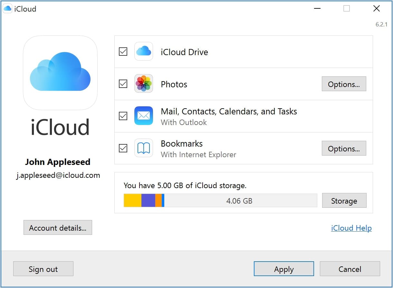Click the iCloud Drive cloud icon
Screen dimensions: 393x288
[x=143, y=52]
